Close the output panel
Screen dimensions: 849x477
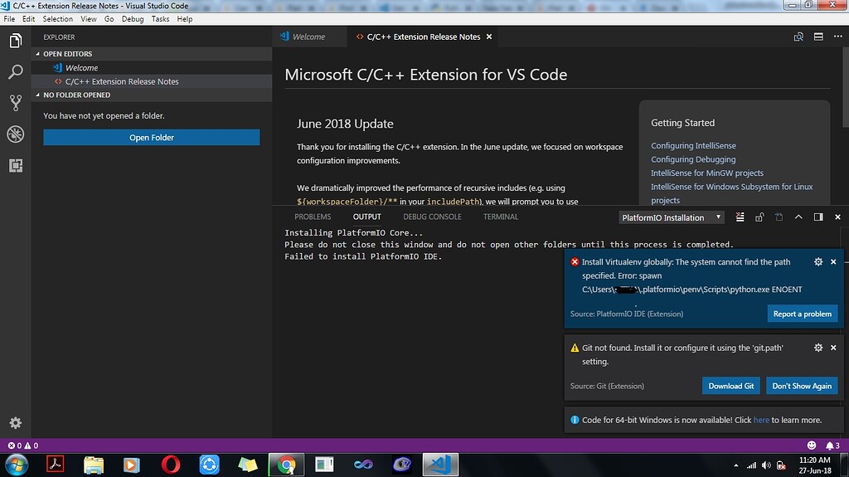[837, 217]
